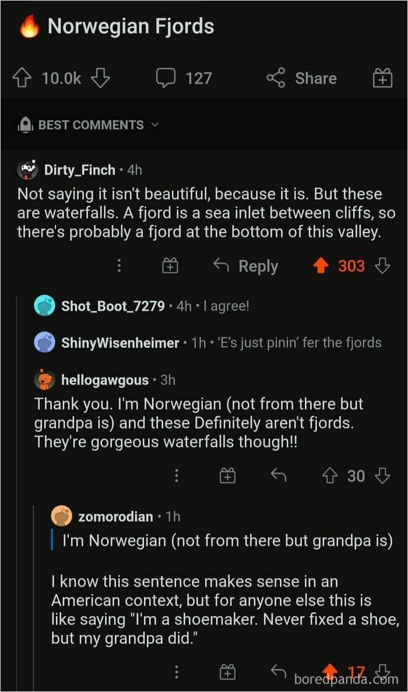Image resolution: width=408 pixels, height=692 pixels.
Task: Downvote Dirty_Finch's comment
Action: pos(382,266)
